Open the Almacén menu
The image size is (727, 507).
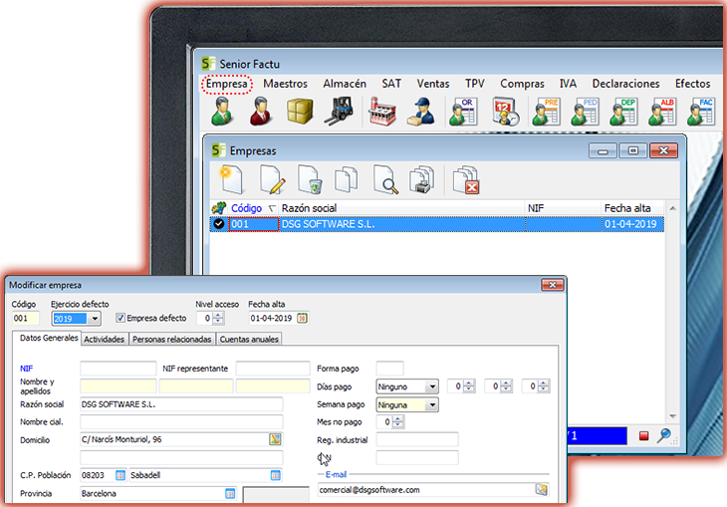[345, 84]
